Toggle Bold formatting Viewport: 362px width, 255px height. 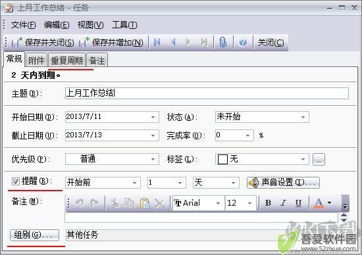click(x=268, y=203)
